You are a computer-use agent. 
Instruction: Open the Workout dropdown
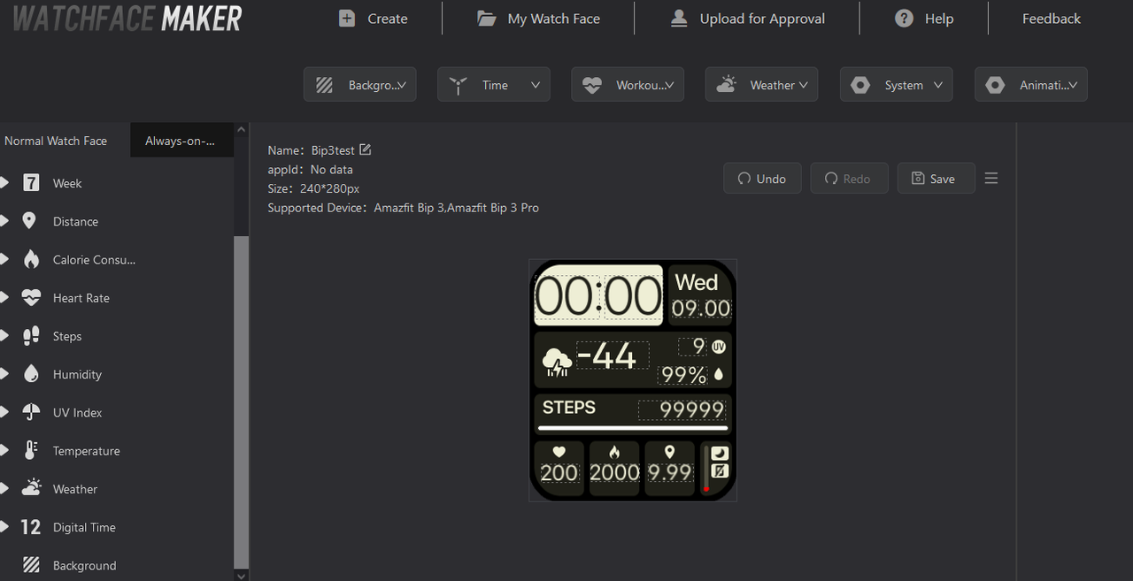click(x=628, y=85)
